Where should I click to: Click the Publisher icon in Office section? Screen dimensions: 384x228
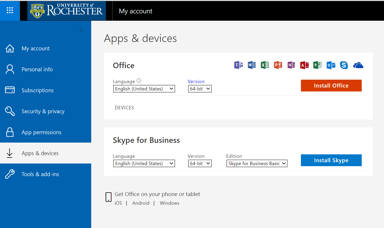(x=318, y=65)
